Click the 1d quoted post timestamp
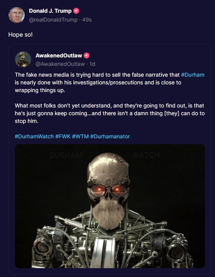Viewport: 215px width, 277px height. coord(92,64)
